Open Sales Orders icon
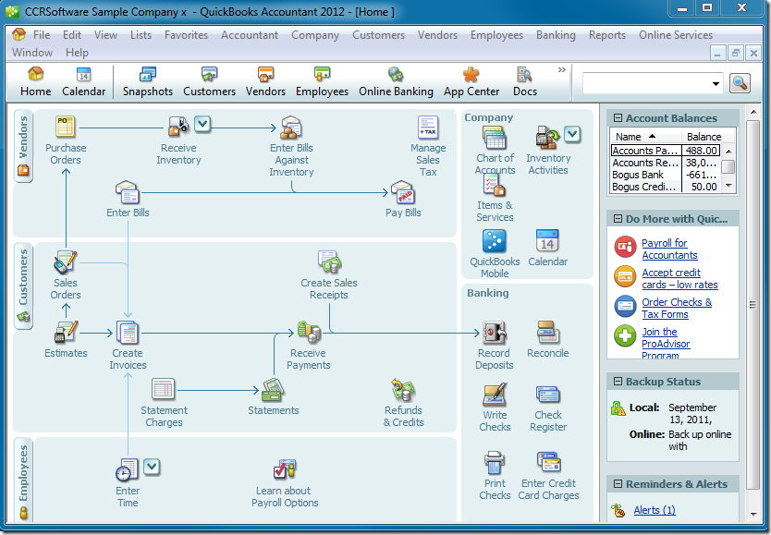771x535 pixels. click(x=66, y=262)
